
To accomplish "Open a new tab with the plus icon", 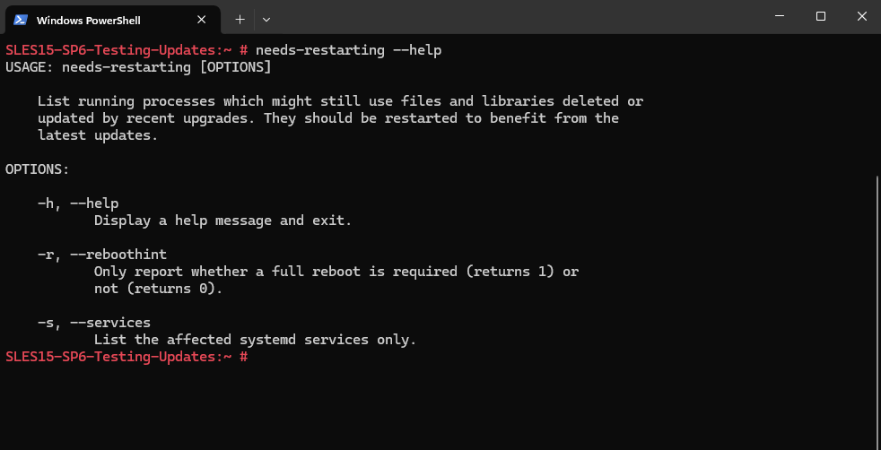I will point(240,20).
